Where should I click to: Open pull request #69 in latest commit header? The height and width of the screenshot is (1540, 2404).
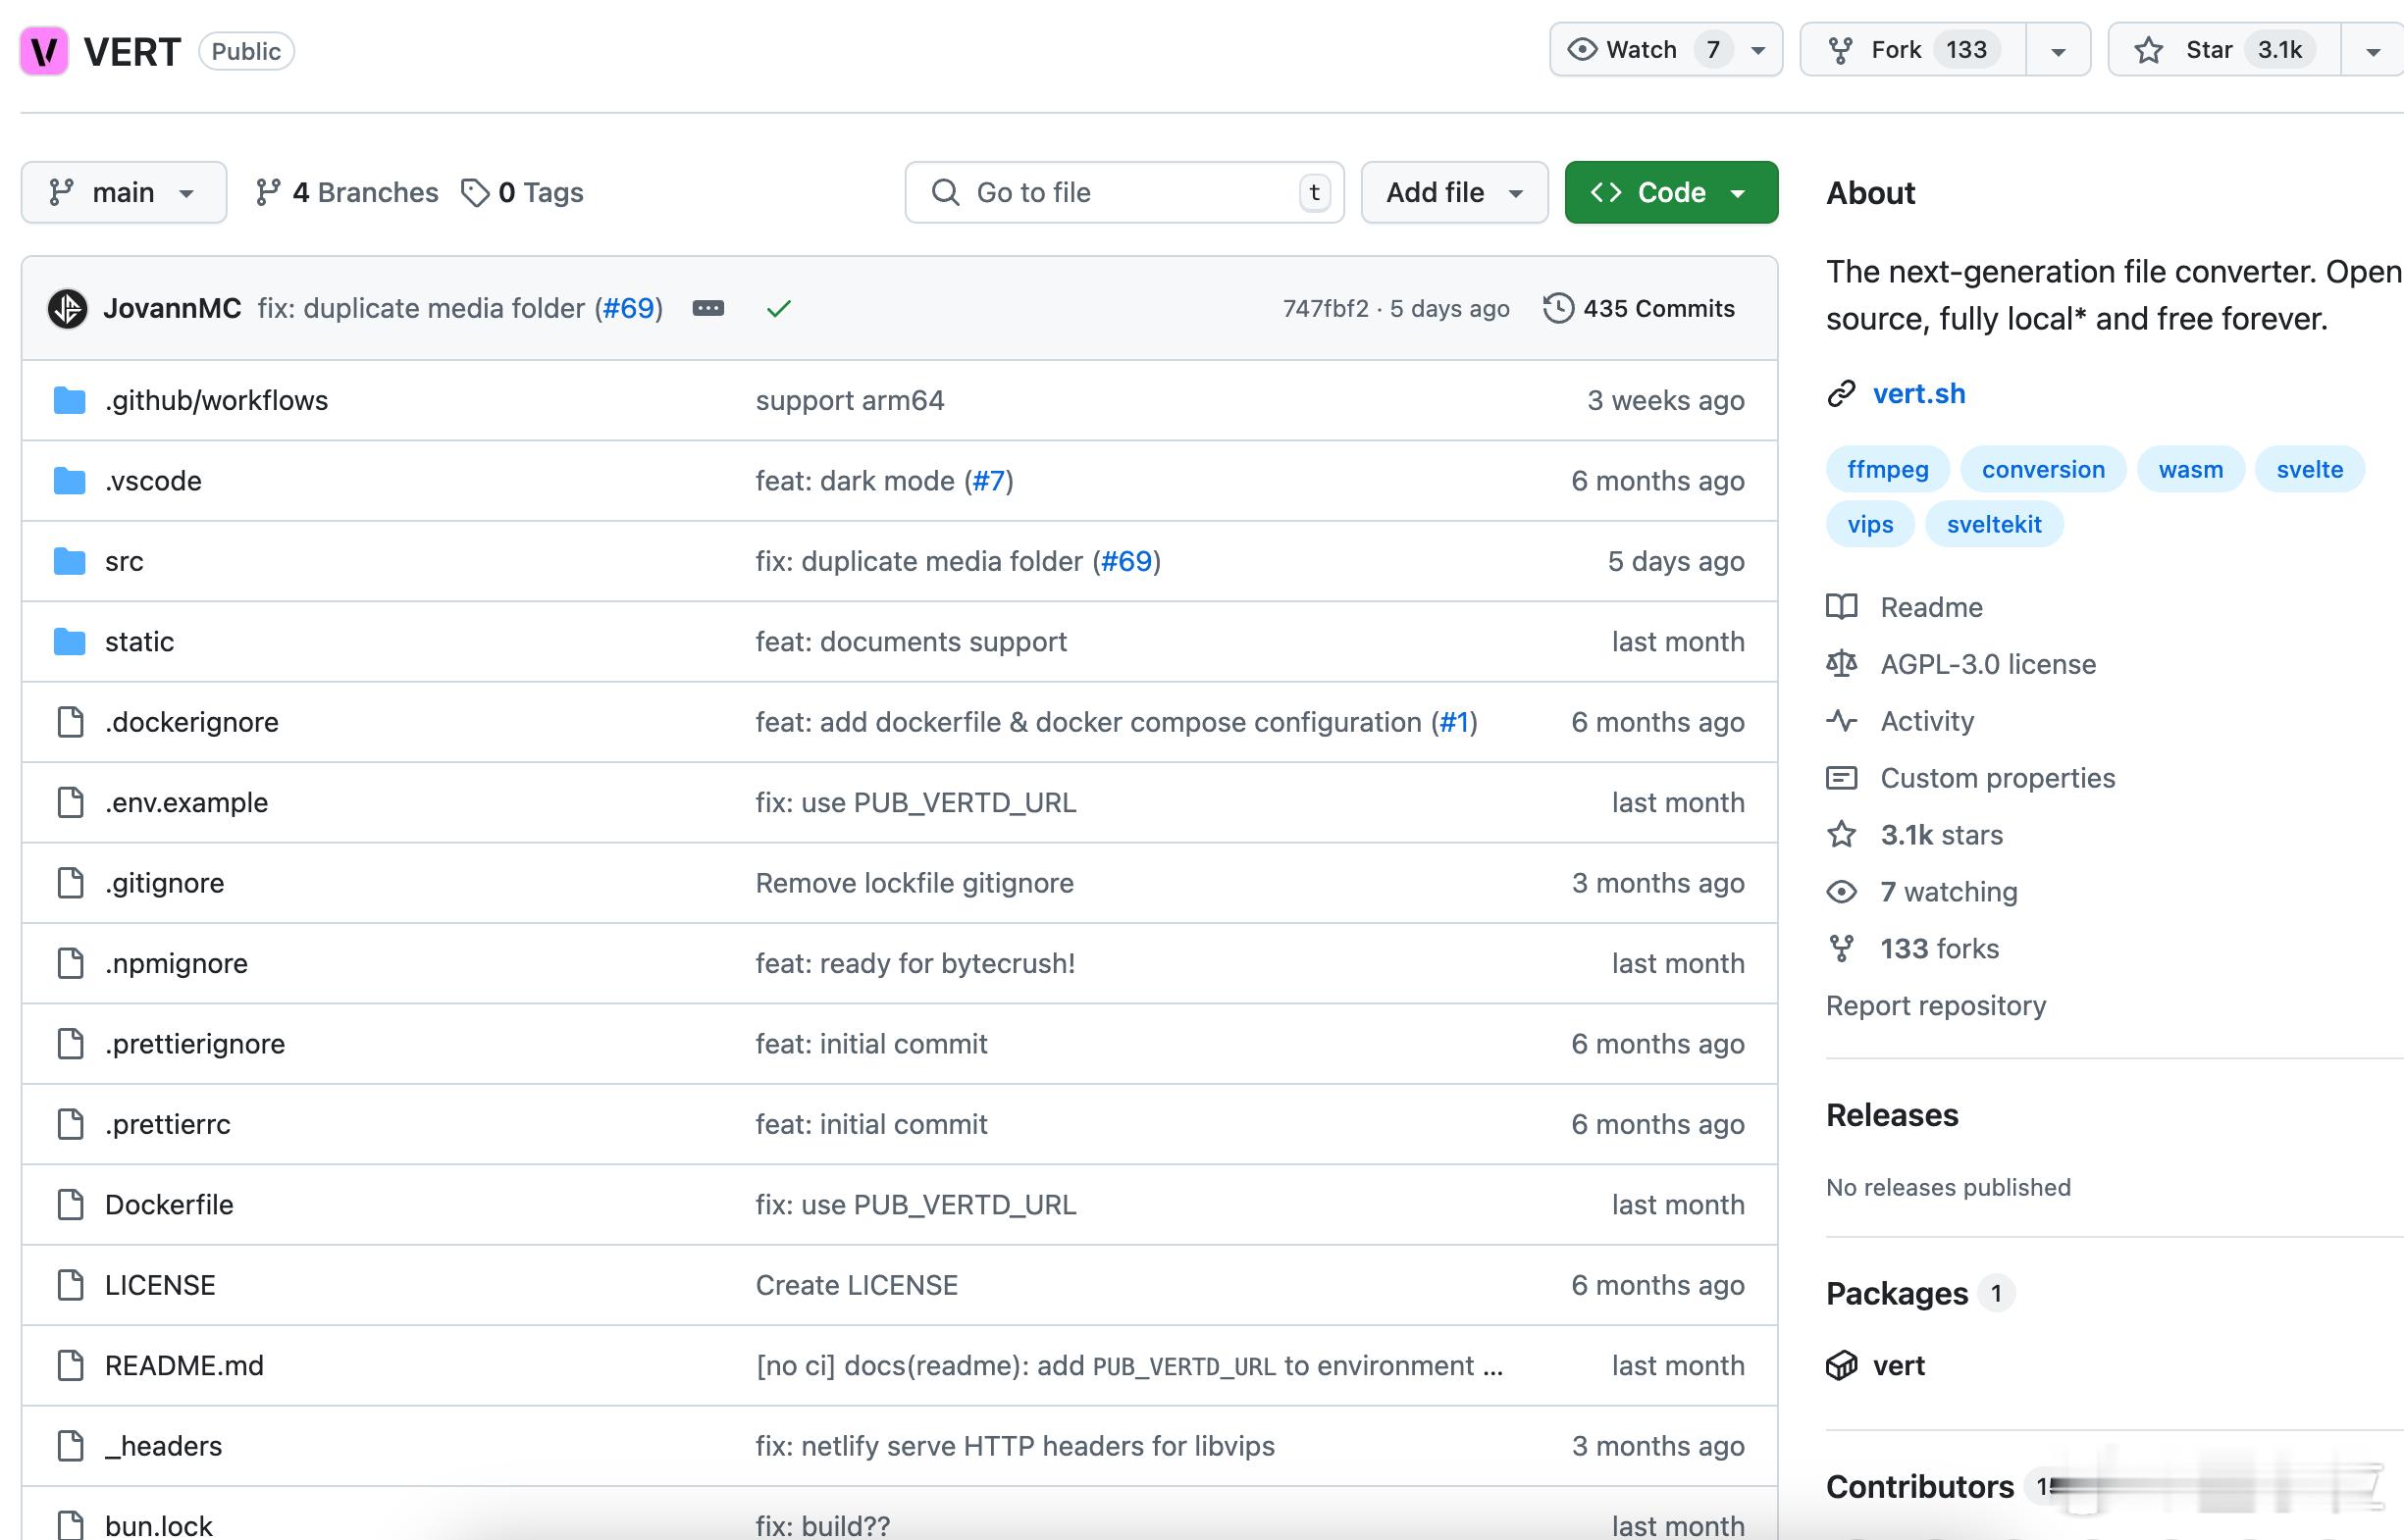[x=628, y=308]
